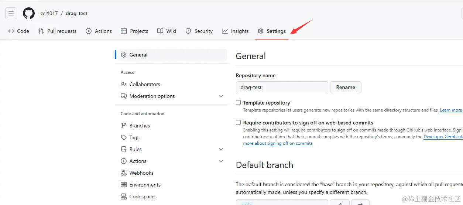Follow the signing off on commits link
The image size is (463, 205).
[278, 143]
